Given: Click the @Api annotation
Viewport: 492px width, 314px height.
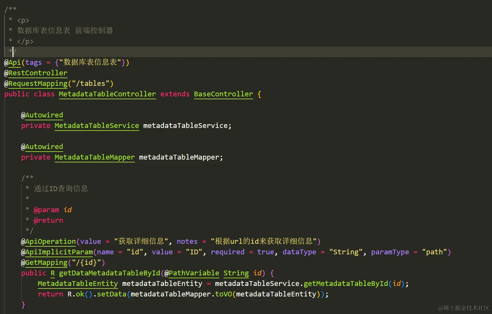Looking at the screenshot, I should [x=13, y=62].
